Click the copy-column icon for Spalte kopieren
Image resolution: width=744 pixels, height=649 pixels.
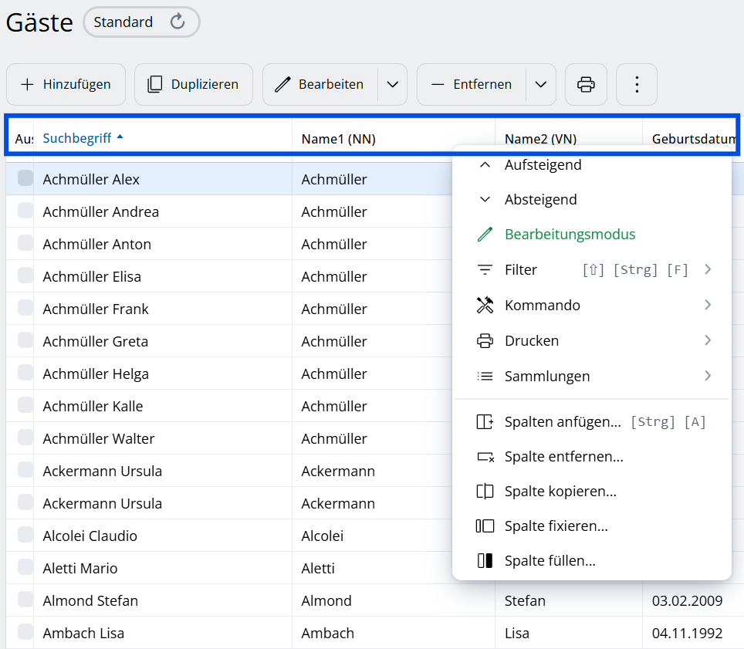[x=485, y=492]
